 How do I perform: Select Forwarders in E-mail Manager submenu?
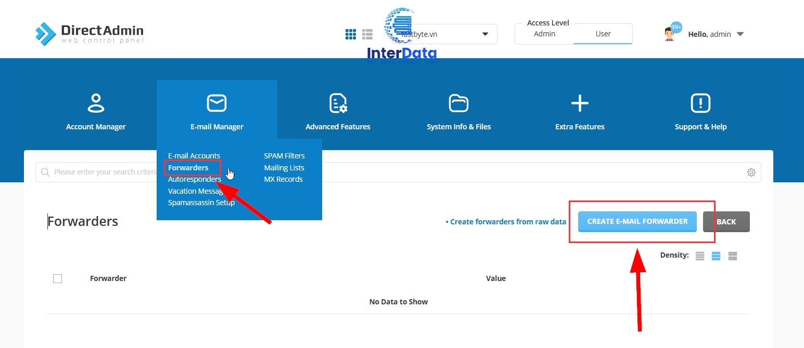click(x=188, y=168)
